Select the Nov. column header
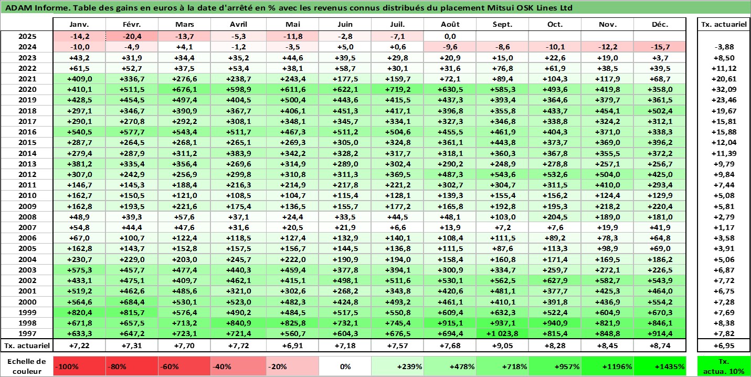751x377 pixels. pos(607,24)
